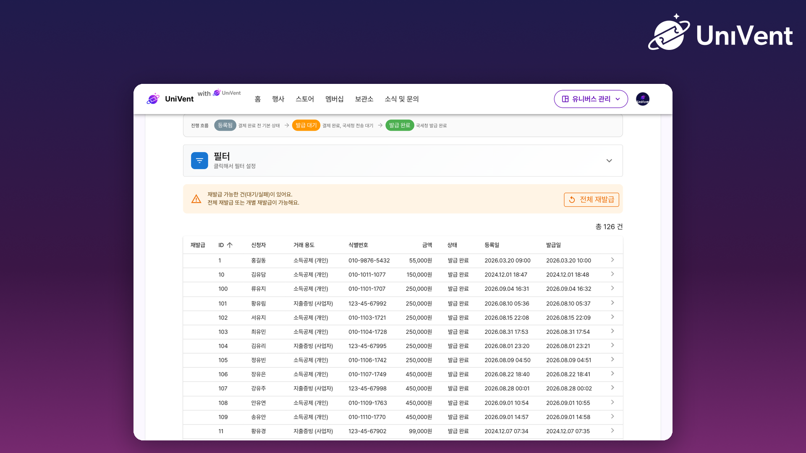Click the 발급 대기 status badge
This screenshot has width=806, height=453.
point(306,125)
